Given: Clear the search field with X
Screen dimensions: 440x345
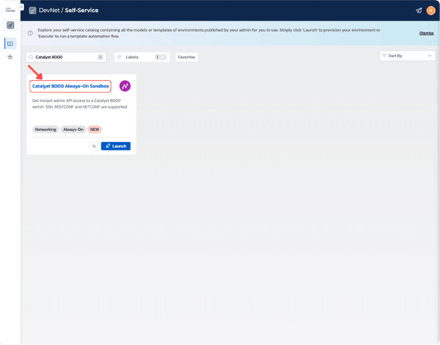Looking at the screenshot, I should click(x=100, y=57).
